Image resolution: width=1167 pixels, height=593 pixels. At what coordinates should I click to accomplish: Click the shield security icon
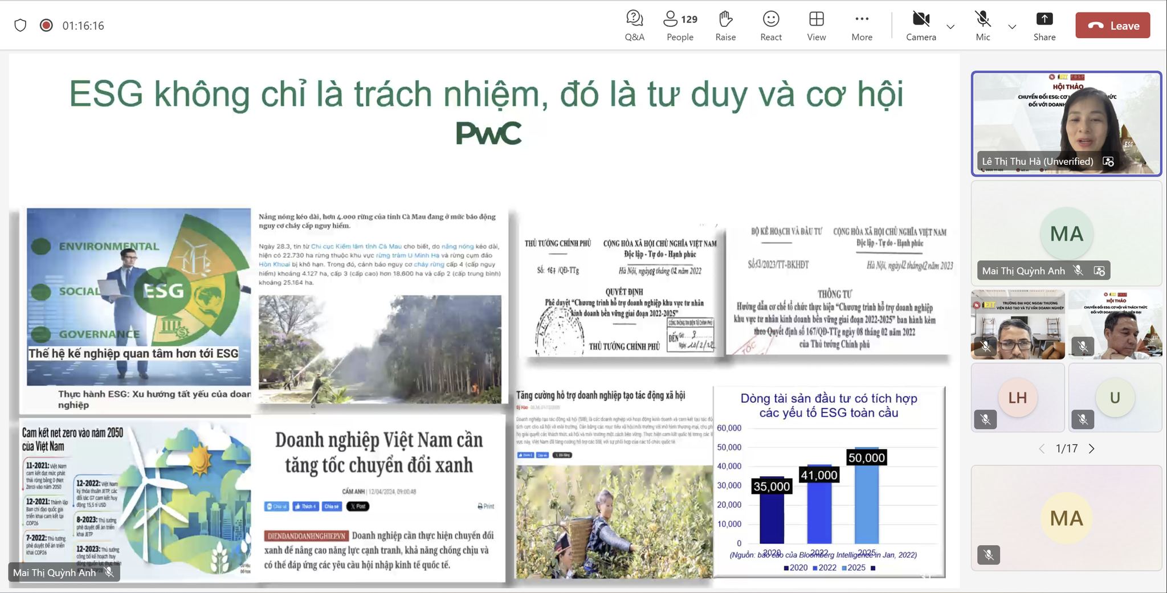coord(21,26)
